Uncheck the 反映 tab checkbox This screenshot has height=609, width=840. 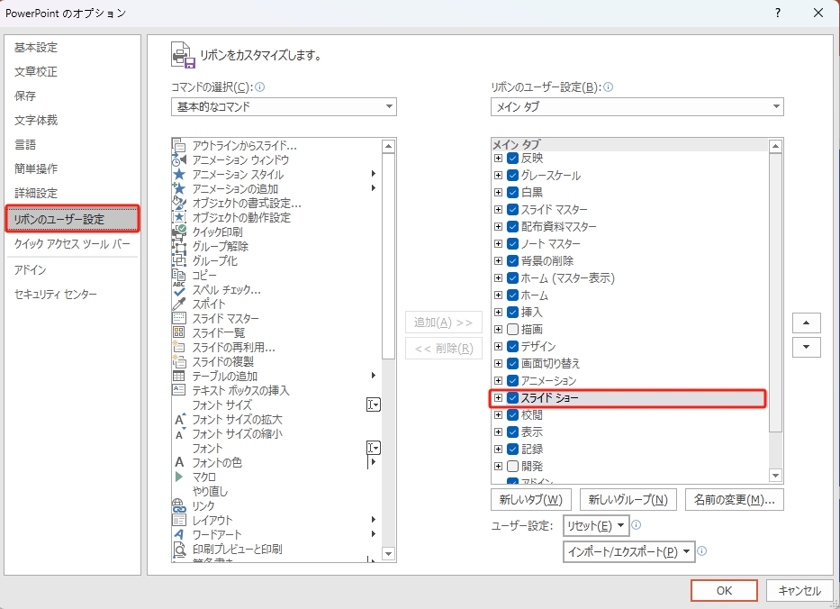tap(512, 159)
